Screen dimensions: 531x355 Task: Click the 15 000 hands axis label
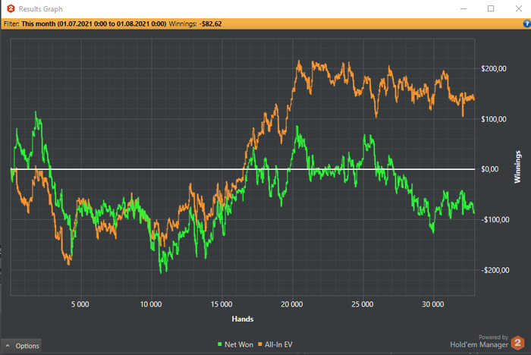coord(222,304)
